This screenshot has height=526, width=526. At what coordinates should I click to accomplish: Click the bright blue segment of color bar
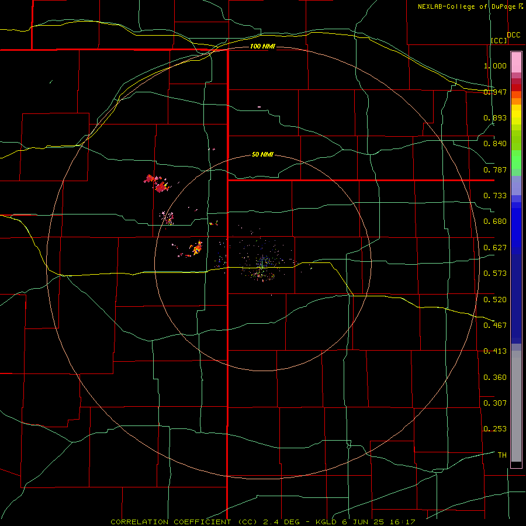pyautogui.click(x=516, y=228)
